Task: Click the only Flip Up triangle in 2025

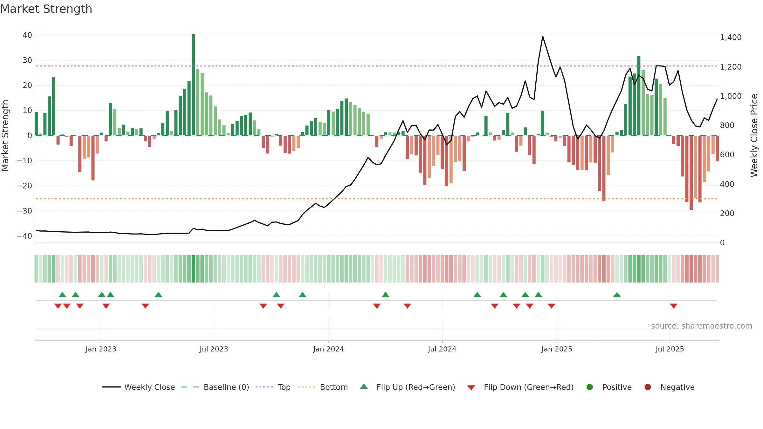Action: (x=617, y=295)
